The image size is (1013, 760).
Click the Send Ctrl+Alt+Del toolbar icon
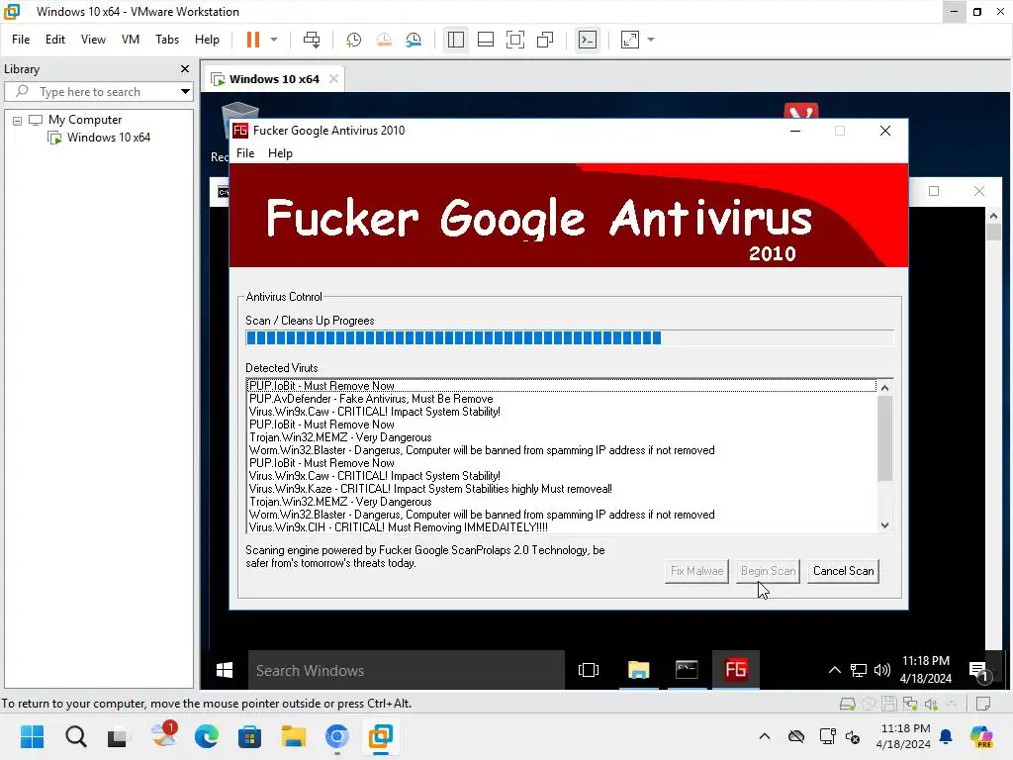(312, 40)
